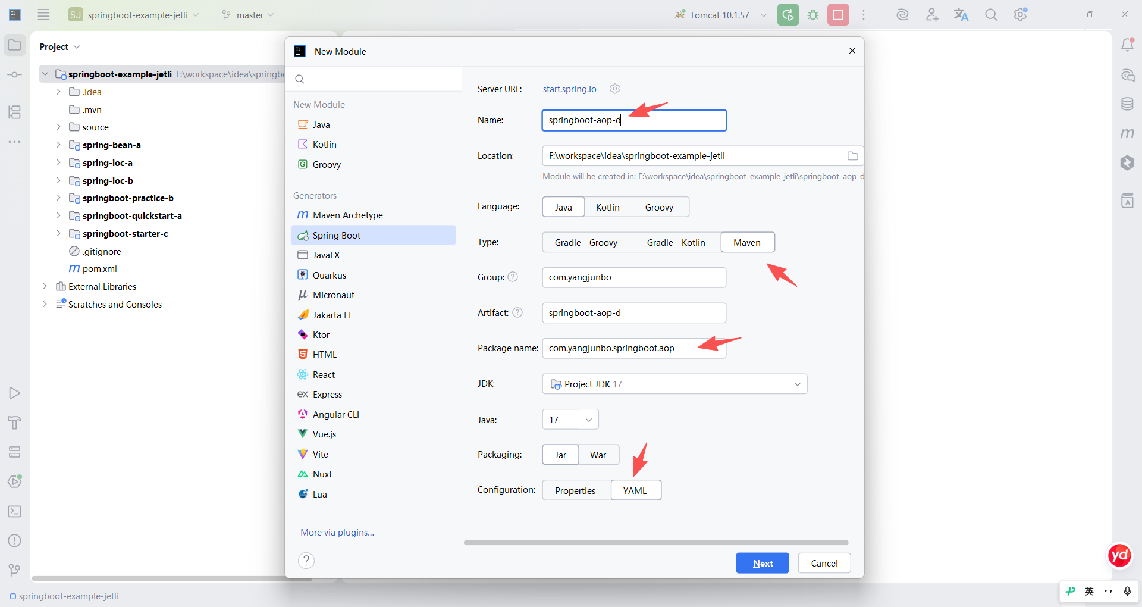This screenshot has height=607, width=1142.
Task: Set configuration format to YAML
Action: 635,490
